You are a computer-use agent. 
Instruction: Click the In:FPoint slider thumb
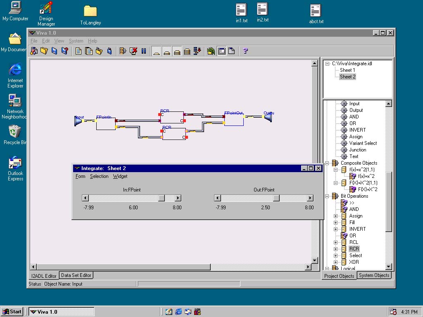pos(162,198)
